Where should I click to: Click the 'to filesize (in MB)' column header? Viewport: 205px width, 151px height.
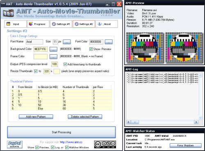point(48,87)
